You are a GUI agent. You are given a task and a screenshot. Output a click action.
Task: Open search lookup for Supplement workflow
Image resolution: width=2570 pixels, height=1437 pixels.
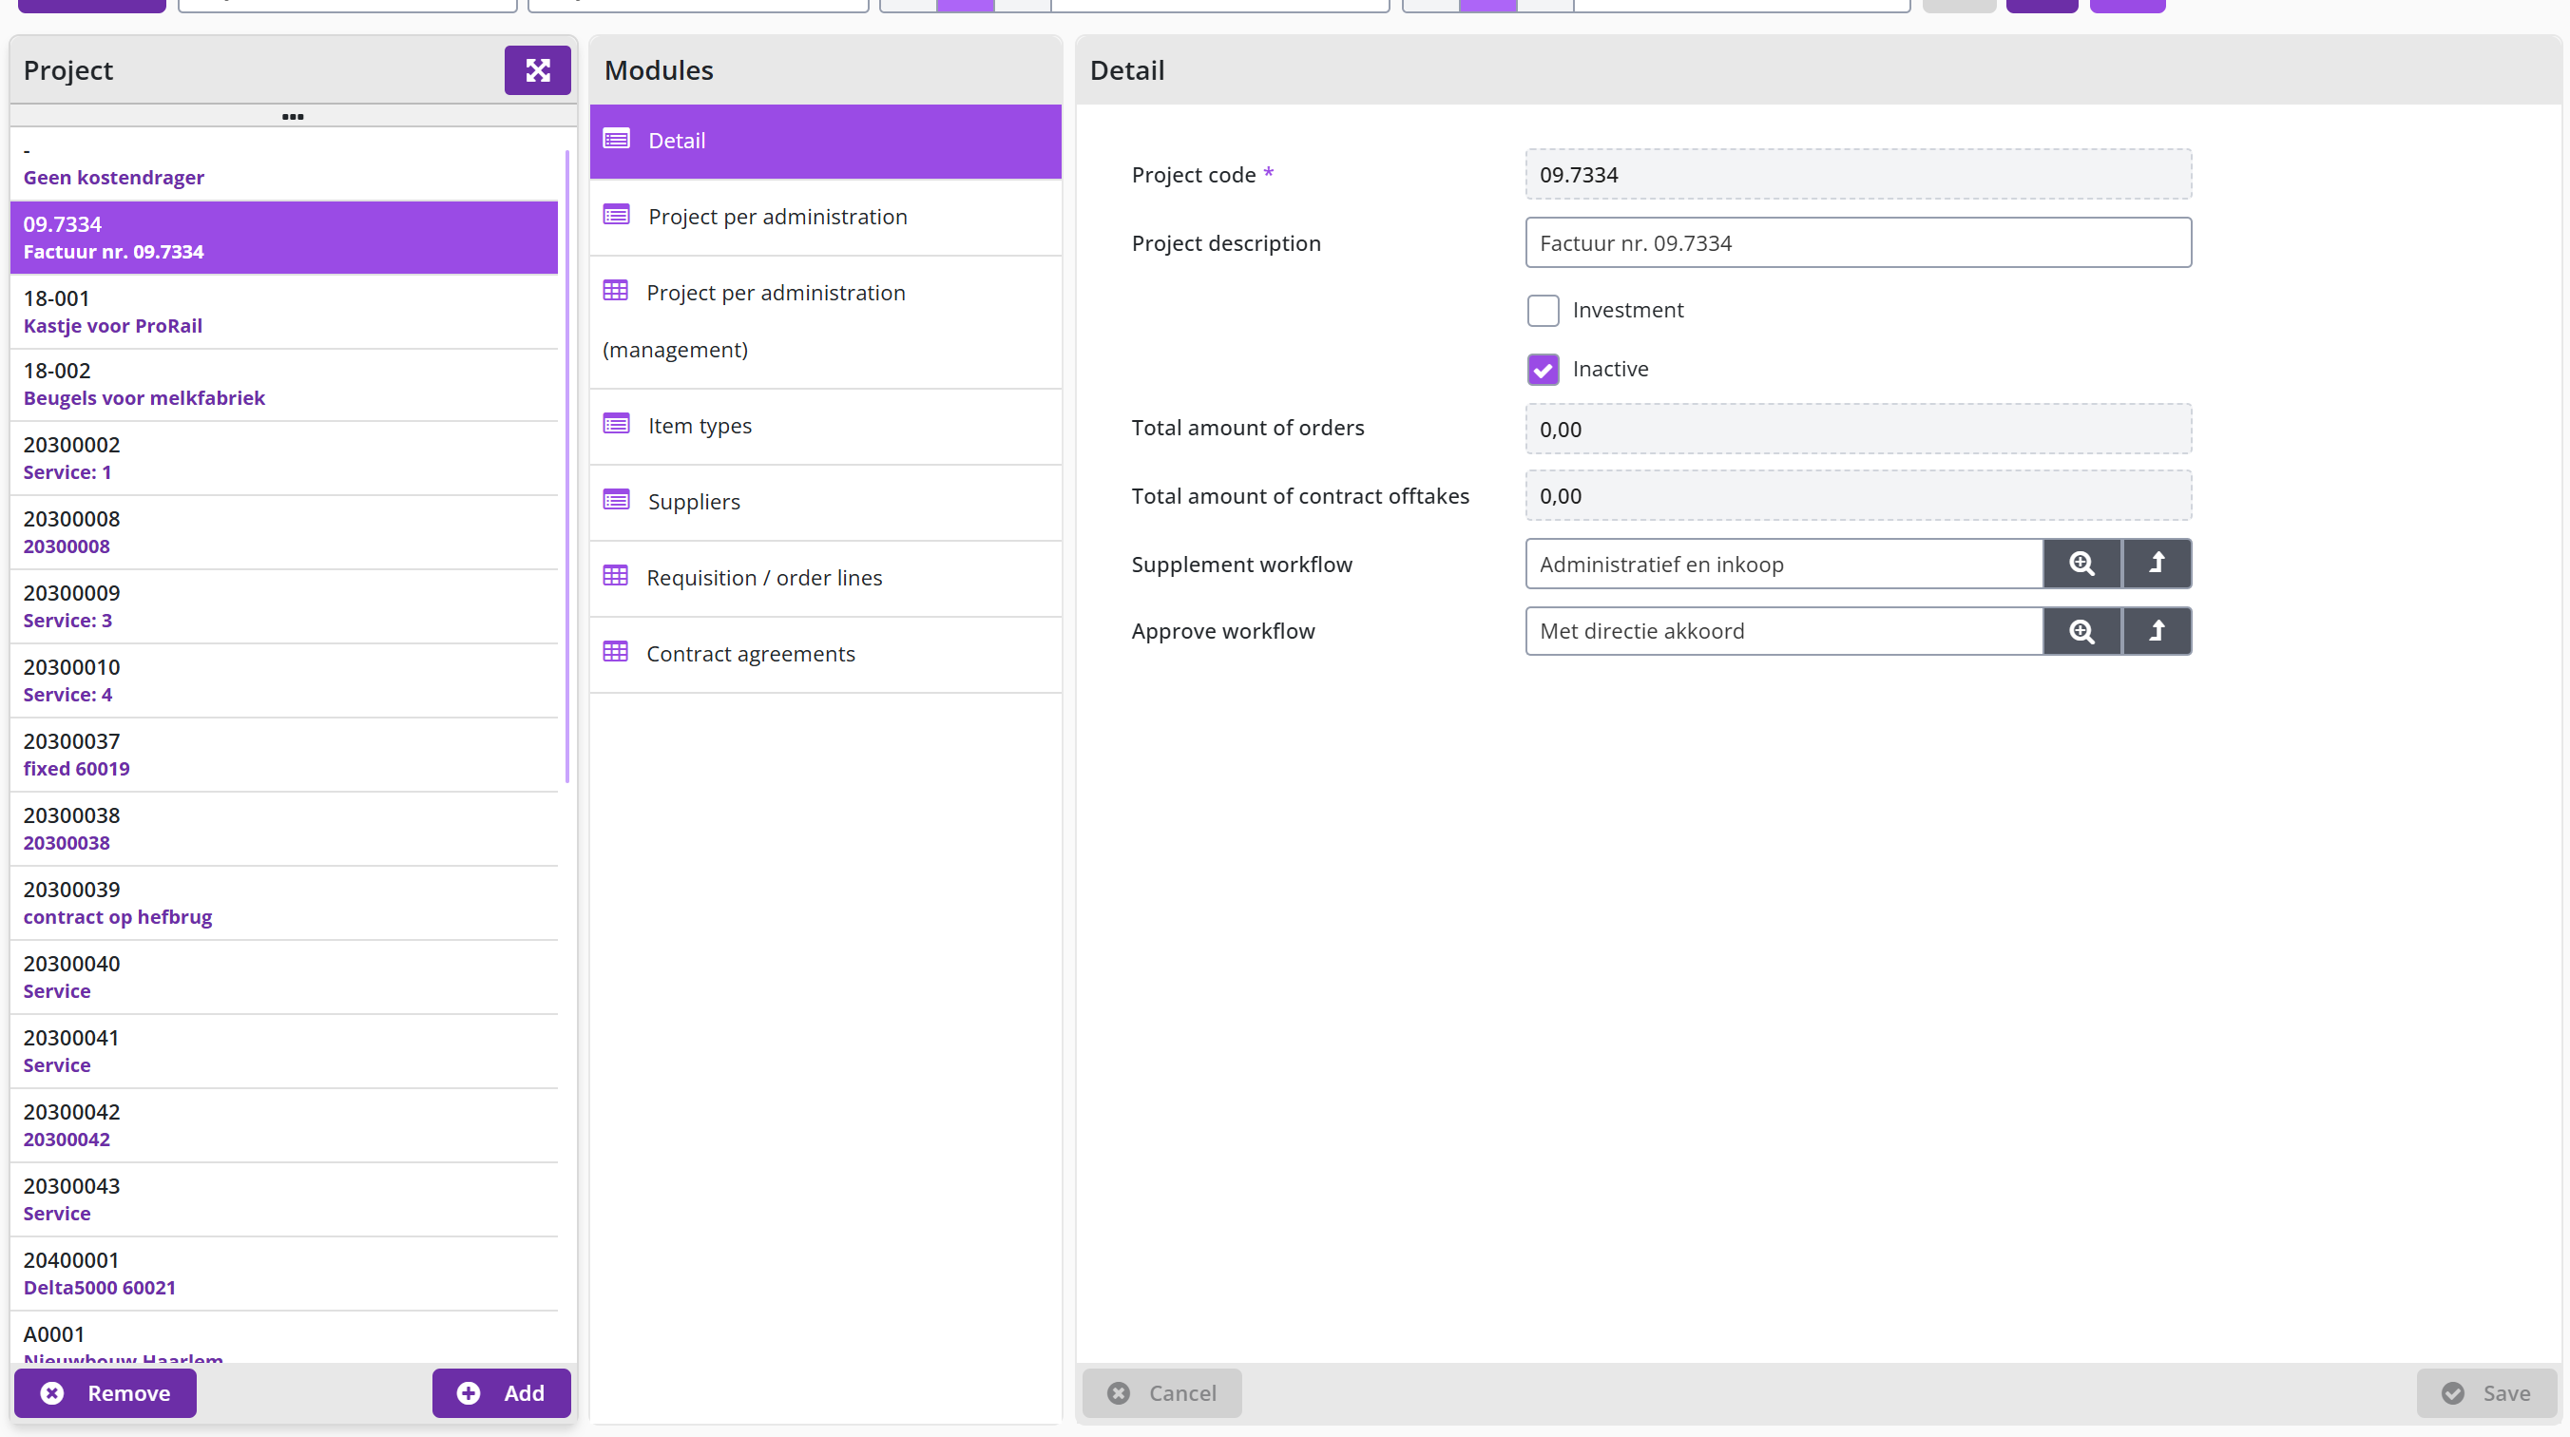tap(2081, 564)
